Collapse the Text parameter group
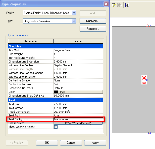The width and height of the screenshot is (155, 149). coord(101,100)
